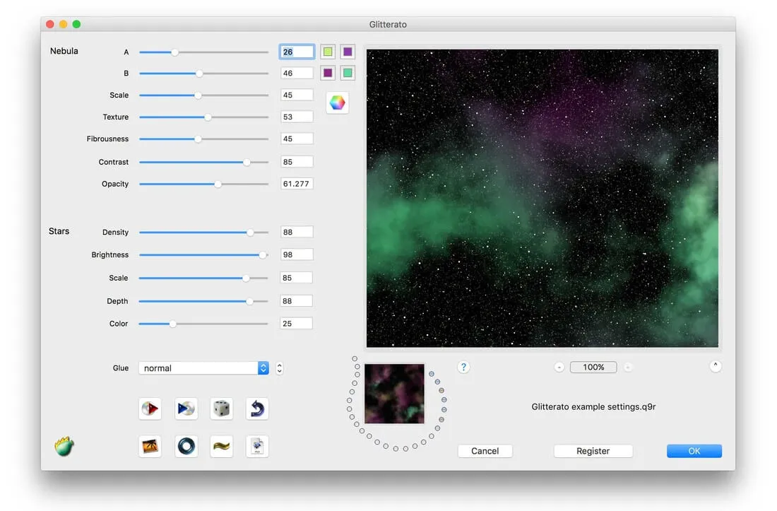Click the Register button
Viewport: 777px width, 511px height.
tap(593, 451)
